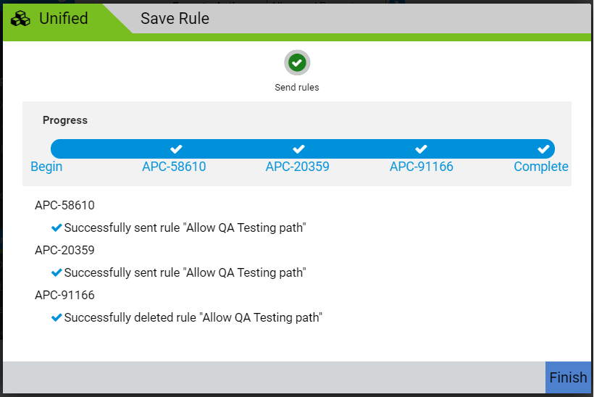
Task: Click the blue check under the APC-58610 heading
Action: coord(57,228)
